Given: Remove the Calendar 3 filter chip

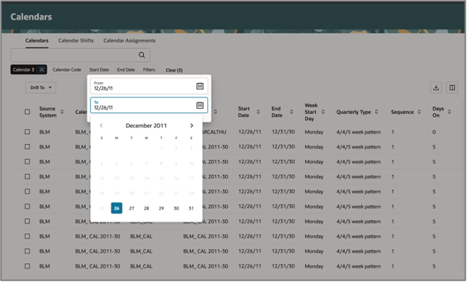Looking at the screenshot, I should [42, 70].
